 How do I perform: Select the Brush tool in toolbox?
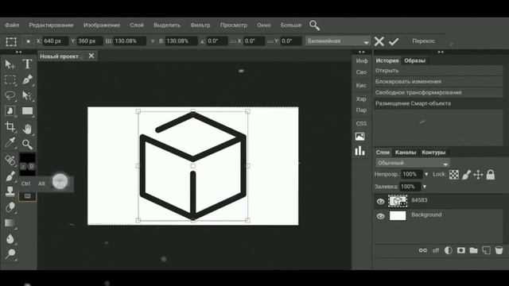(x=10, y=176)
